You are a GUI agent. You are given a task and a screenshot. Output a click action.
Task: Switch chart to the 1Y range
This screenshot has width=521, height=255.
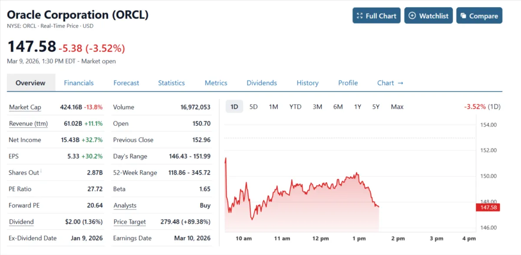(357, 106)
